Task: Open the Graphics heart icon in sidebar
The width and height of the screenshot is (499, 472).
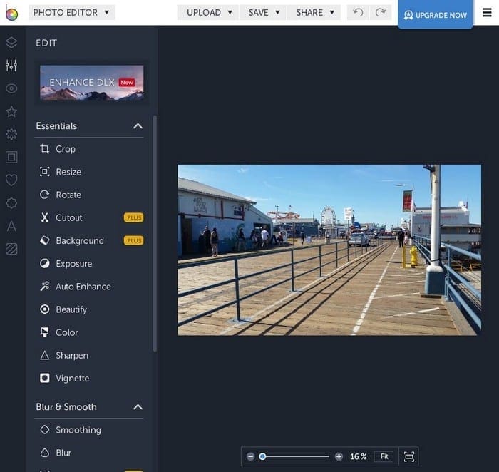Action: (11, 180)
